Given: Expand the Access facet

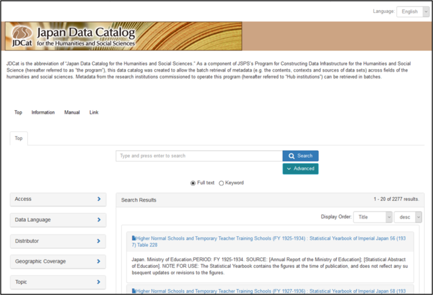Looking at the screenshot, I should (58, 199).
